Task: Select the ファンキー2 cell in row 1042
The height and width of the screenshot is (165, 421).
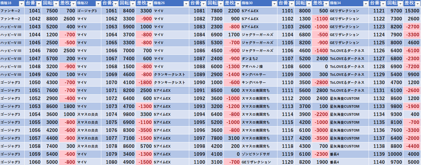Action: [x=12, y=19]
